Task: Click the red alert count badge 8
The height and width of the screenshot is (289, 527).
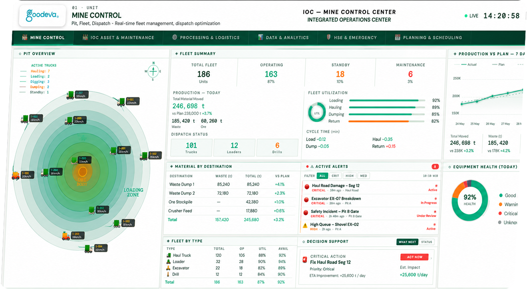Action: click(x=435, y=166)
